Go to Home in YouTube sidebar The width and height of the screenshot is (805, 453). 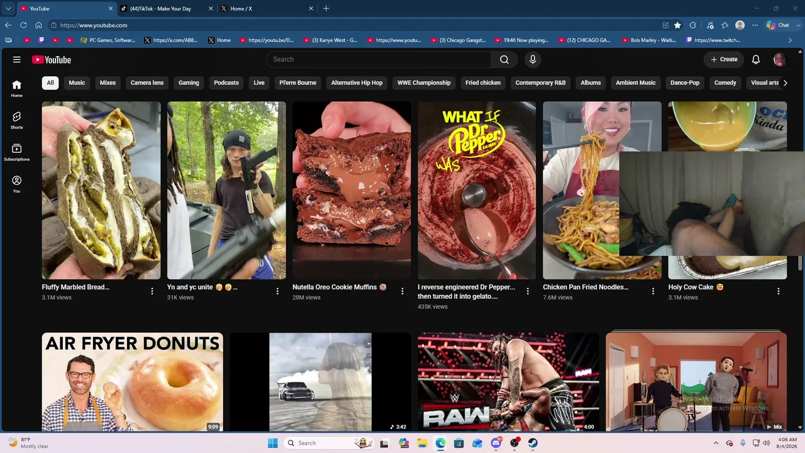click(17, 89)
